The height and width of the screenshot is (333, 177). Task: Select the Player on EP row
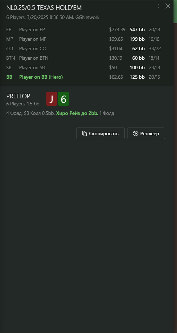(87, 30)
